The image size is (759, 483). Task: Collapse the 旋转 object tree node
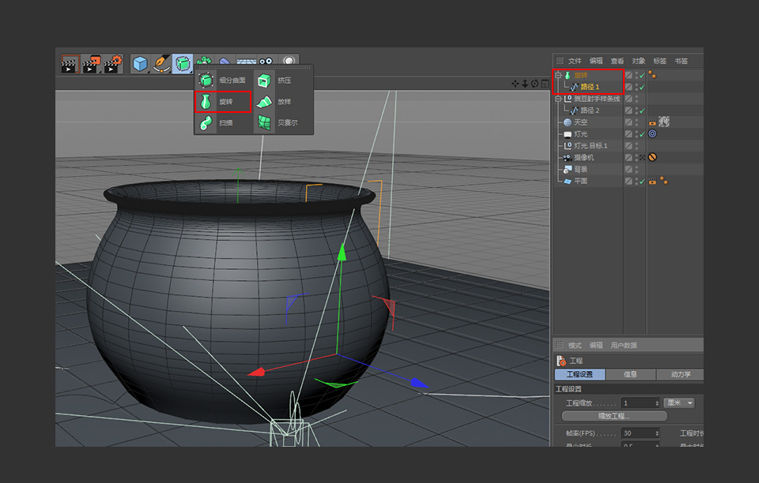(558, 76)
